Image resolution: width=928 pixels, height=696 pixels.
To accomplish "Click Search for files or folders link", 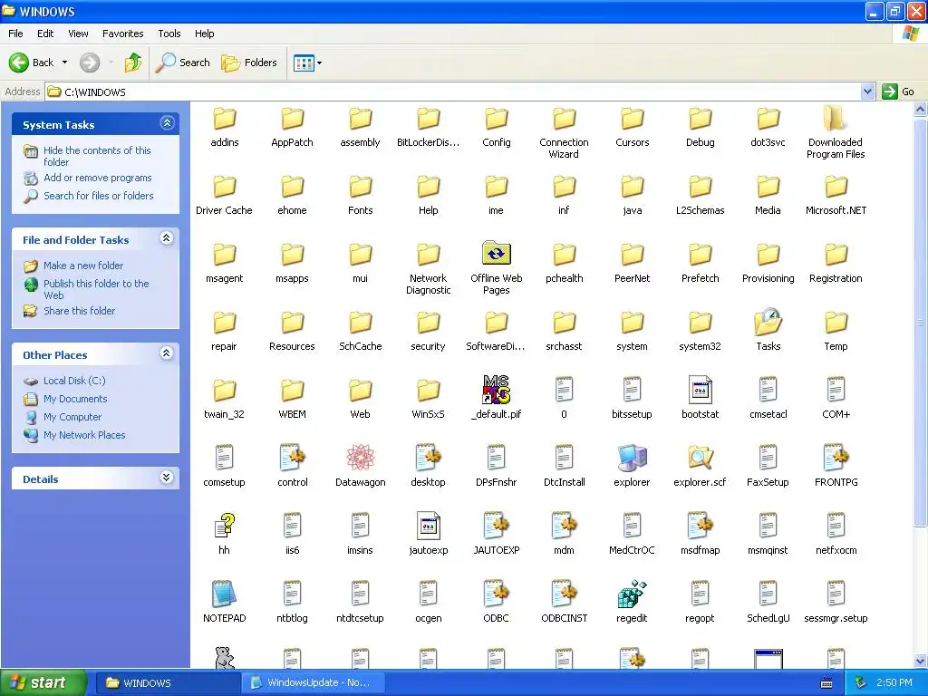I will coord(98,196).
